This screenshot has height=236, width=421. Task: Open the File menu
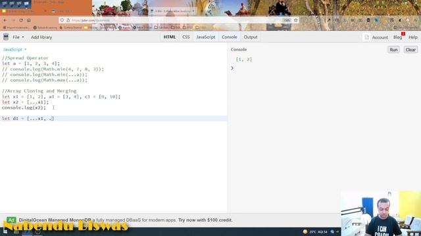(18, 37)
